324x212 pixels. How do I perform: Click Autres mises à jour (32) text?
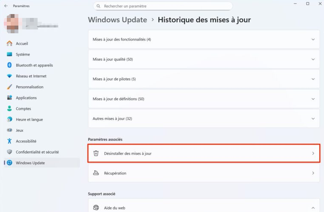click(x=112, y=119)
